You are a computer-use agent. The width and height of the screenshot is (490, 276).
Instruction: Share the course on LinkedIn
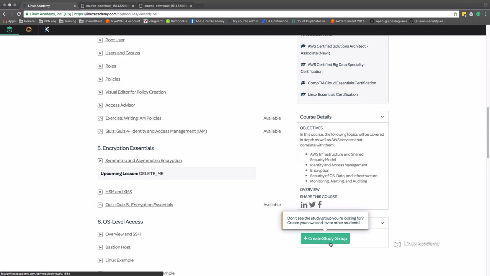(304, 205)
